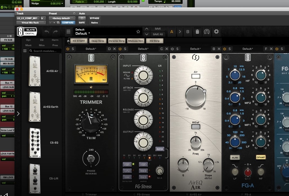This screenshot has height=196, width=289.
Task: Open the Preset menu arrow in the header
Action: (x=74, y=14)
